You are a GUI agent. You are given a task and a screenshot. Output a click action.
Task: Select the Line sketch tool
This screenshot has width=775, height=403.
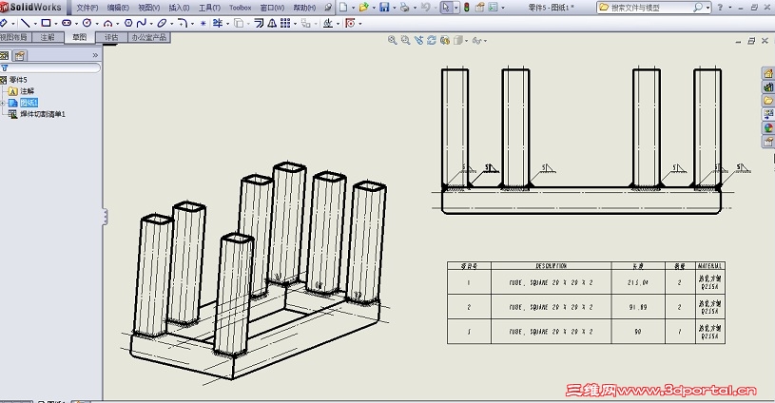pos(26,23)
